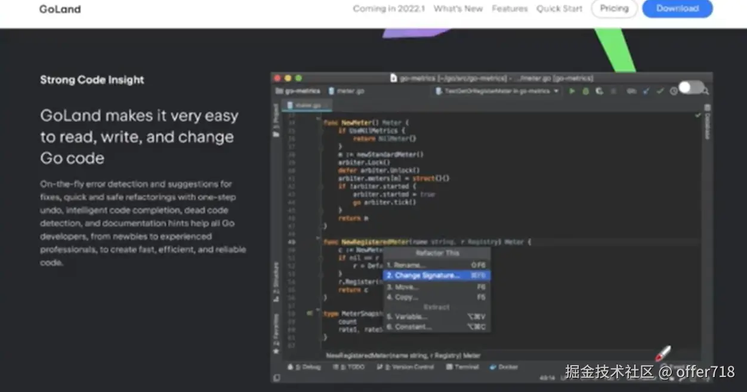Open the Quick Start navigation link
The width and height of the screenshot is (747, 392).
(x=559, y=9)
